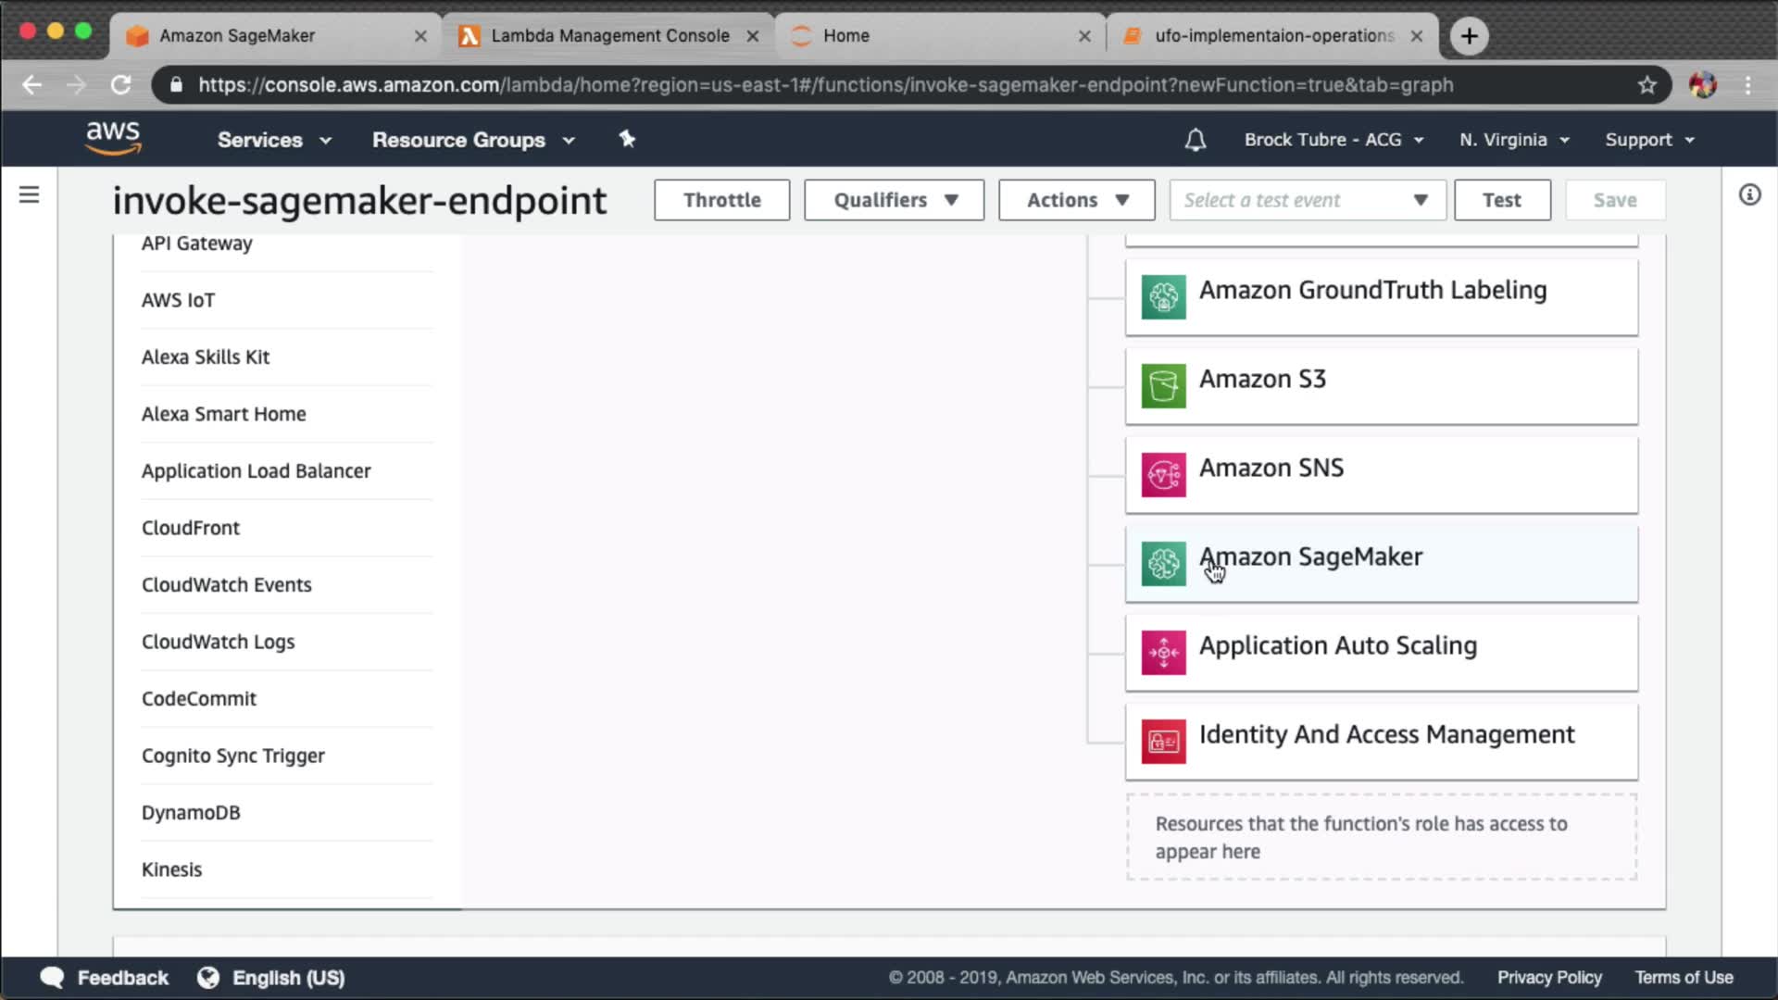Screen dimensions: 1778x1000
Task: Open the notifications bell
Action: 1195,140
